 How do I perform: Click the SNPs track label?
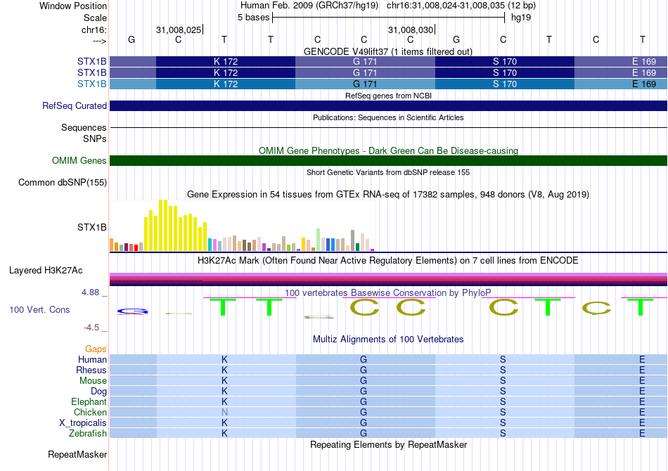(95, 138)
